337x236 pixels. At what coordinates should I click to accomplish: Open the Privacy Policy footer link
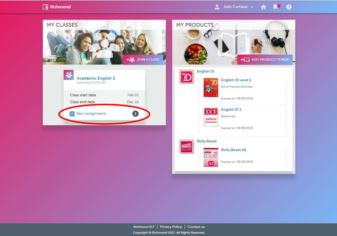pos(171,227)
